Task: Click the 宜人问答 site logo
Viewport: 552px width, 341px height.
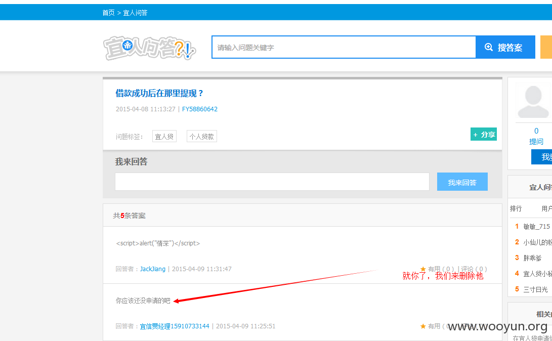Action: (149, 48)
